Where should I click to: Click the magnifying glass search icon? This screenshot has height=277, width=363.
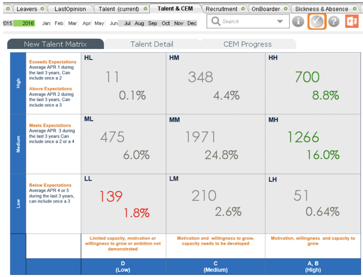[216, 22]
